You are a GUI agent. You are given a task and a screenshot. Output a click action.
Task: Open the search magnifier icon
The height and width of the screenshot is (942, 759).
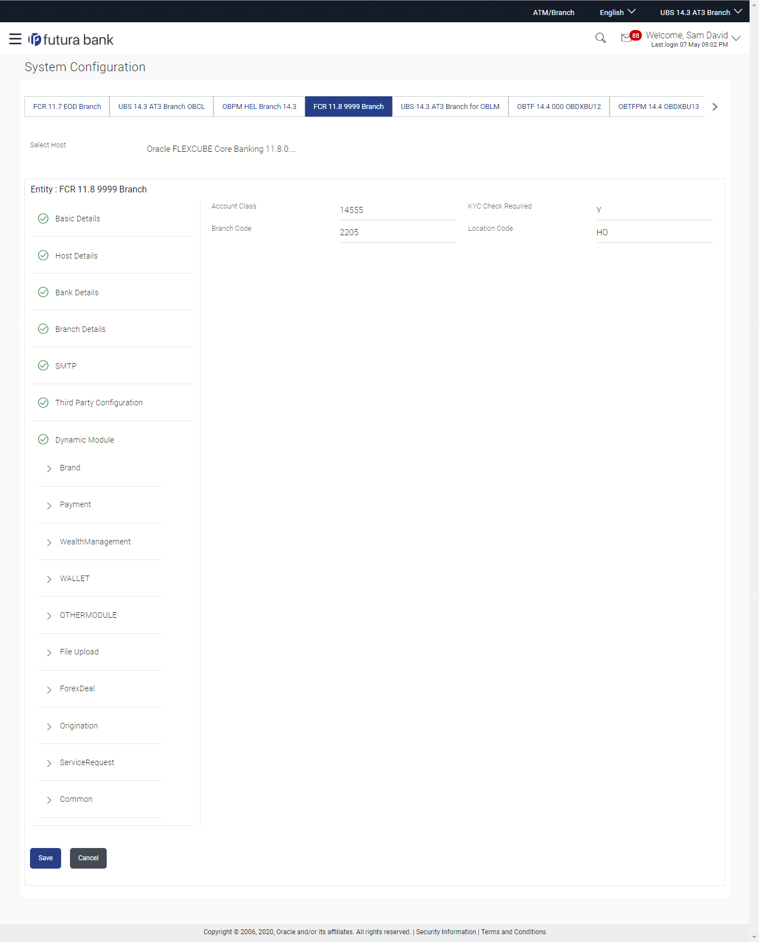pos(600,38)
